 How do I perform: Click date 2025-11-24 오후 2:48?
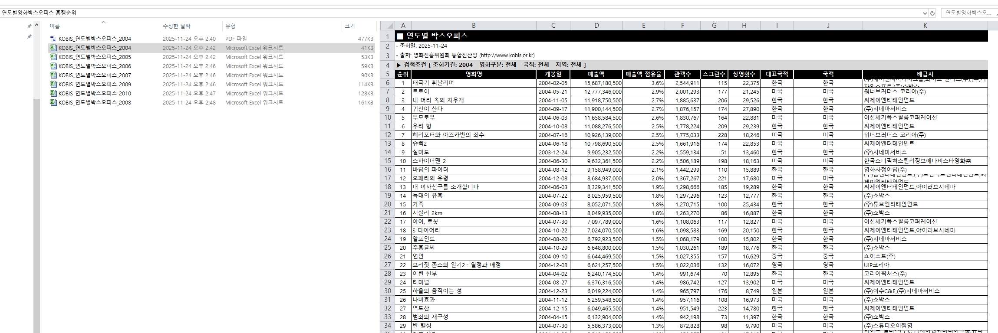coord(189,102)
